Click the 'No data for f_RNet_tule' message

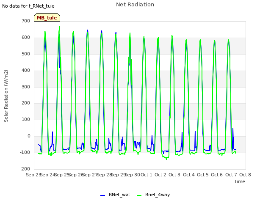[28, 6]
